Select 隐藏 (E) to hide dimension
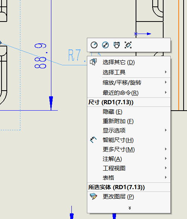The image size is (187, 219). pos(129,112)
